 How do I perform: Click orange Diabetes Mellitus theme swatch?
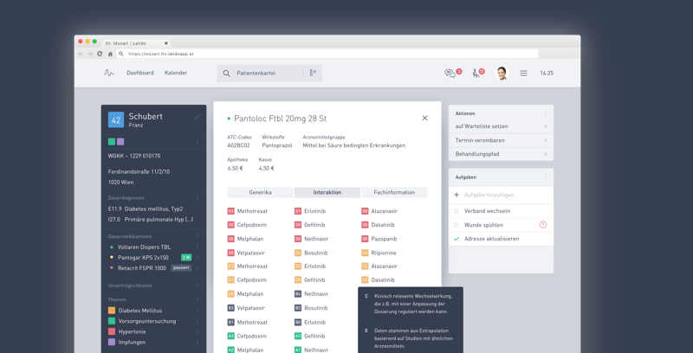coord(112,311)
